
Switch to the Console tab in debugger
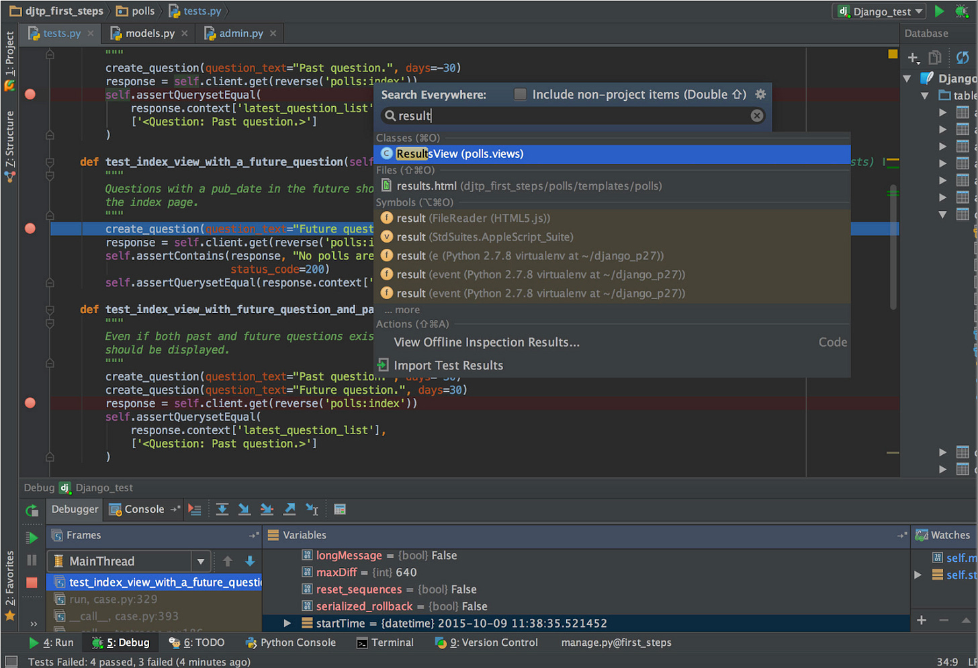pyautogui.click(x=143, y=509)
